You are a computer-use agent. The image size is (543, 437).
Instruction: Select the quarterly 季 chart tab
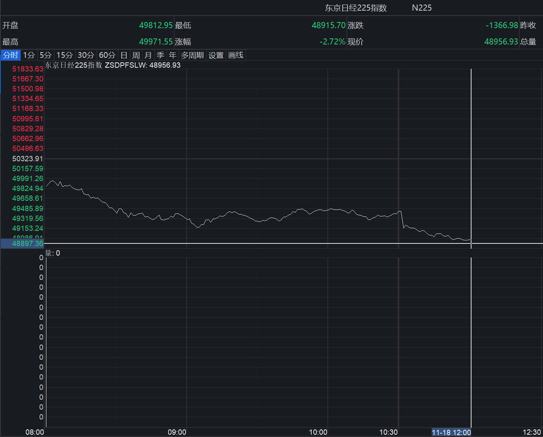click(160, 55)
